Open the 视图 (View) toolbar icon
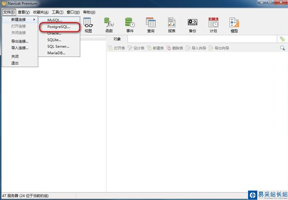288x200 pixels. coord(88,25)
